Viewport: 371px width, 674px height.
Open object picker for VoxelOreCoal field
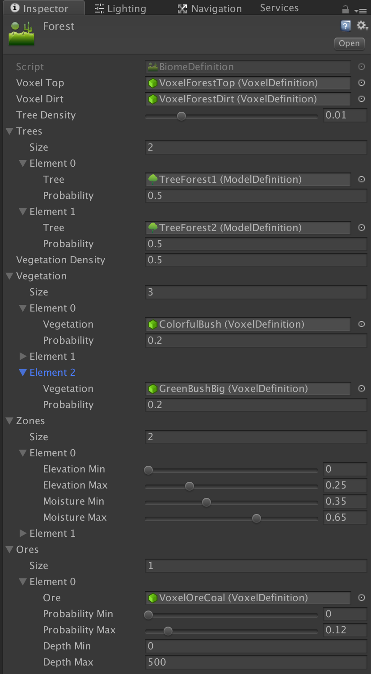(362, 598)
